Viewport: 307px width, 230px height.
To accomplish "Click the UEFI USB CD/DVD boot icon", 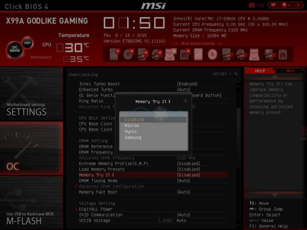I will tap(157, 55).
